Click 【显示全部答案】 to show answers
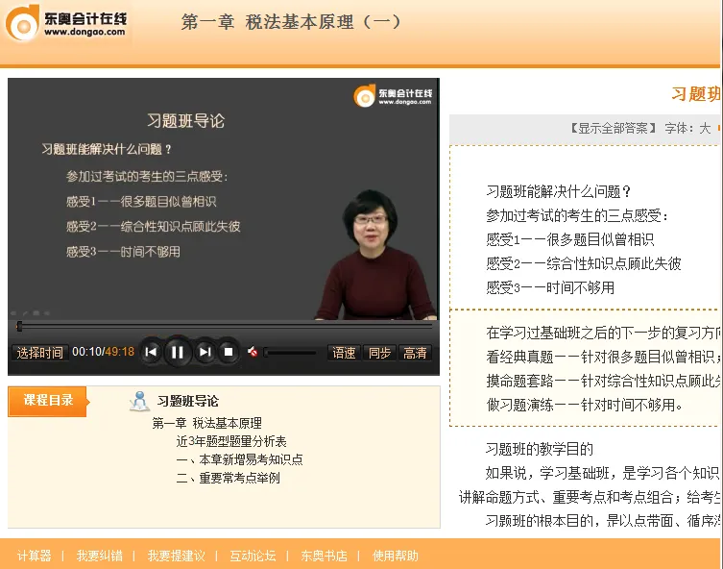The width and height of the screenshot is (723, 569). click(x=614, y=128)
